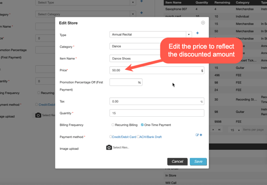
Task: Click the Remaining value 496
Action: (x=217, y=75)
